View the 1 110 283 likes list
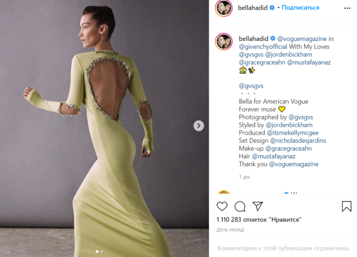 [x=259, y=219]
